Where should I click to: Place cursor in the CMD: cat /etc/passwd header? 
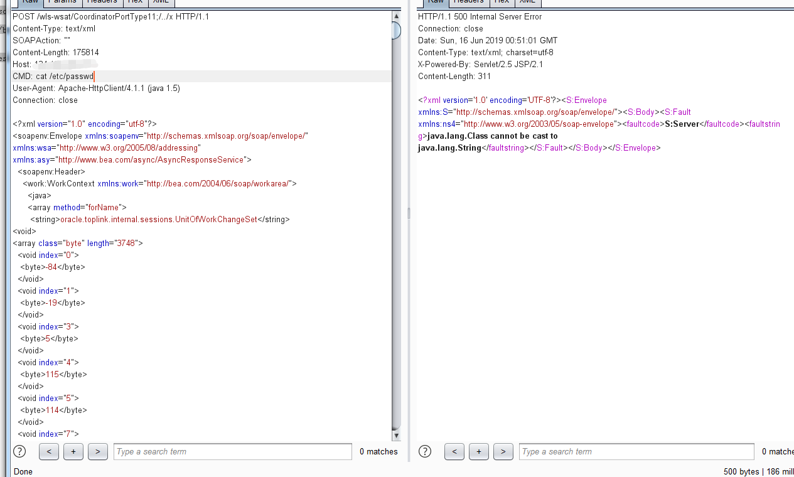point(53,76)
